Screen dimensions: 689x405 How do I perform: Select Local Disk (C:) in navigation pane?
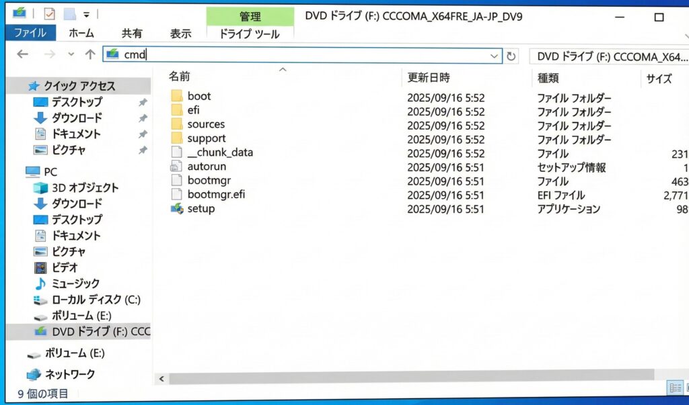click(x=96, y=300)
